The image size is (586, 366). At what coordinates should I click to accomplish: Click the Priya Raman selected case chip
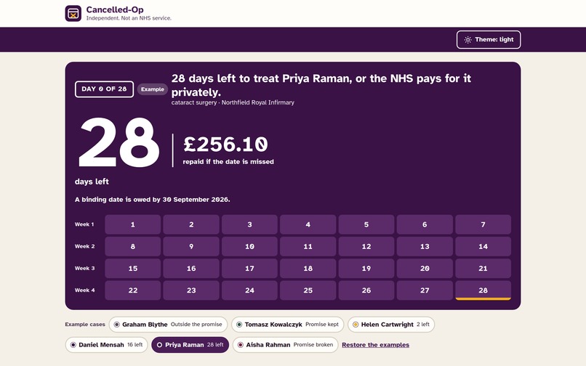(x=190, y=345)
